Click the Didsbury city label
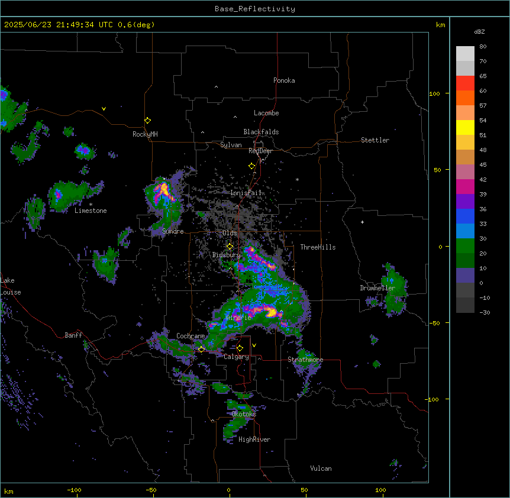Viewport: 510px width, 498px height. [227, 255]
